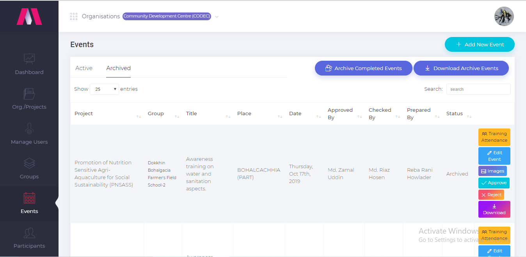Viewport: 526px width, 257px height.
Task: Click the Archive Completed Events button
Action: click(363, 68)
